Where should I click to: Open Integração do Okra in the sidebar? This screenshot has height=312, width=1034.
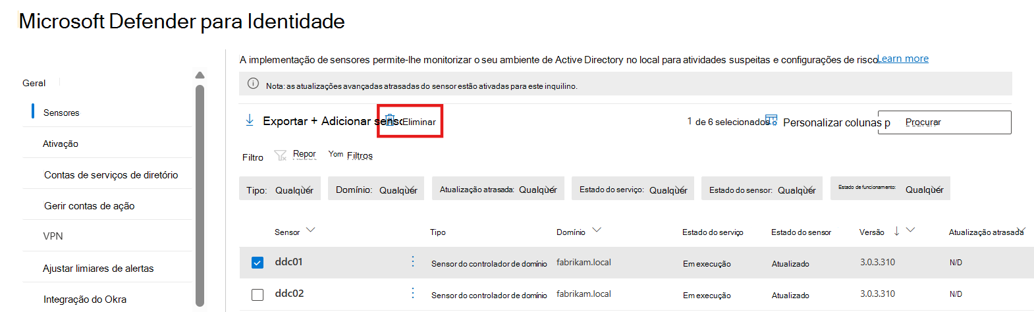[x=85, y=299]
